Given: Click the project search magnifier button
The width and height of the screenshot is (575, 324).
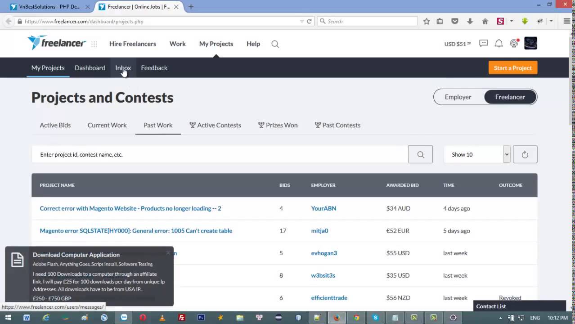Looking at the screenshot, I should click(421, 154).
